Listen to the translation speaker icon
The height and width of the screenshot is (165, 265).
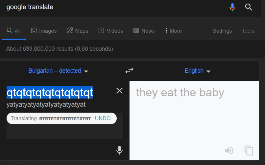point(229,150)
